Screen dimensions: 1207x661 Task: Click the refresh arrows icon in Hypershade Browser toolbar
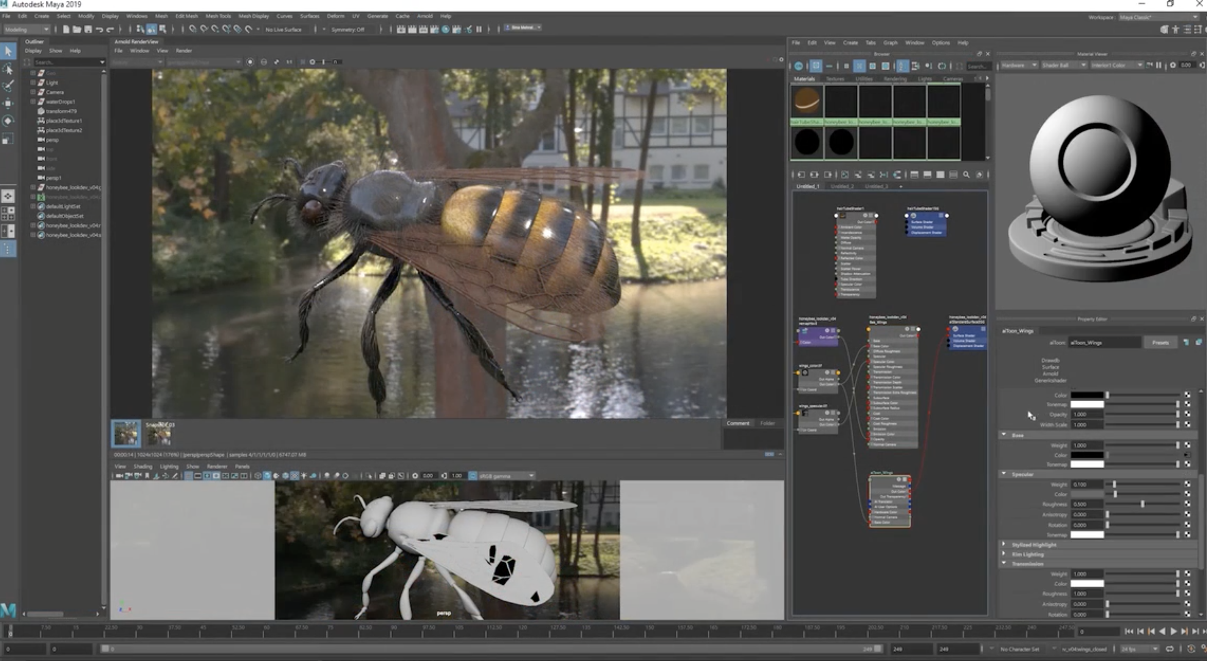point(941,66)
